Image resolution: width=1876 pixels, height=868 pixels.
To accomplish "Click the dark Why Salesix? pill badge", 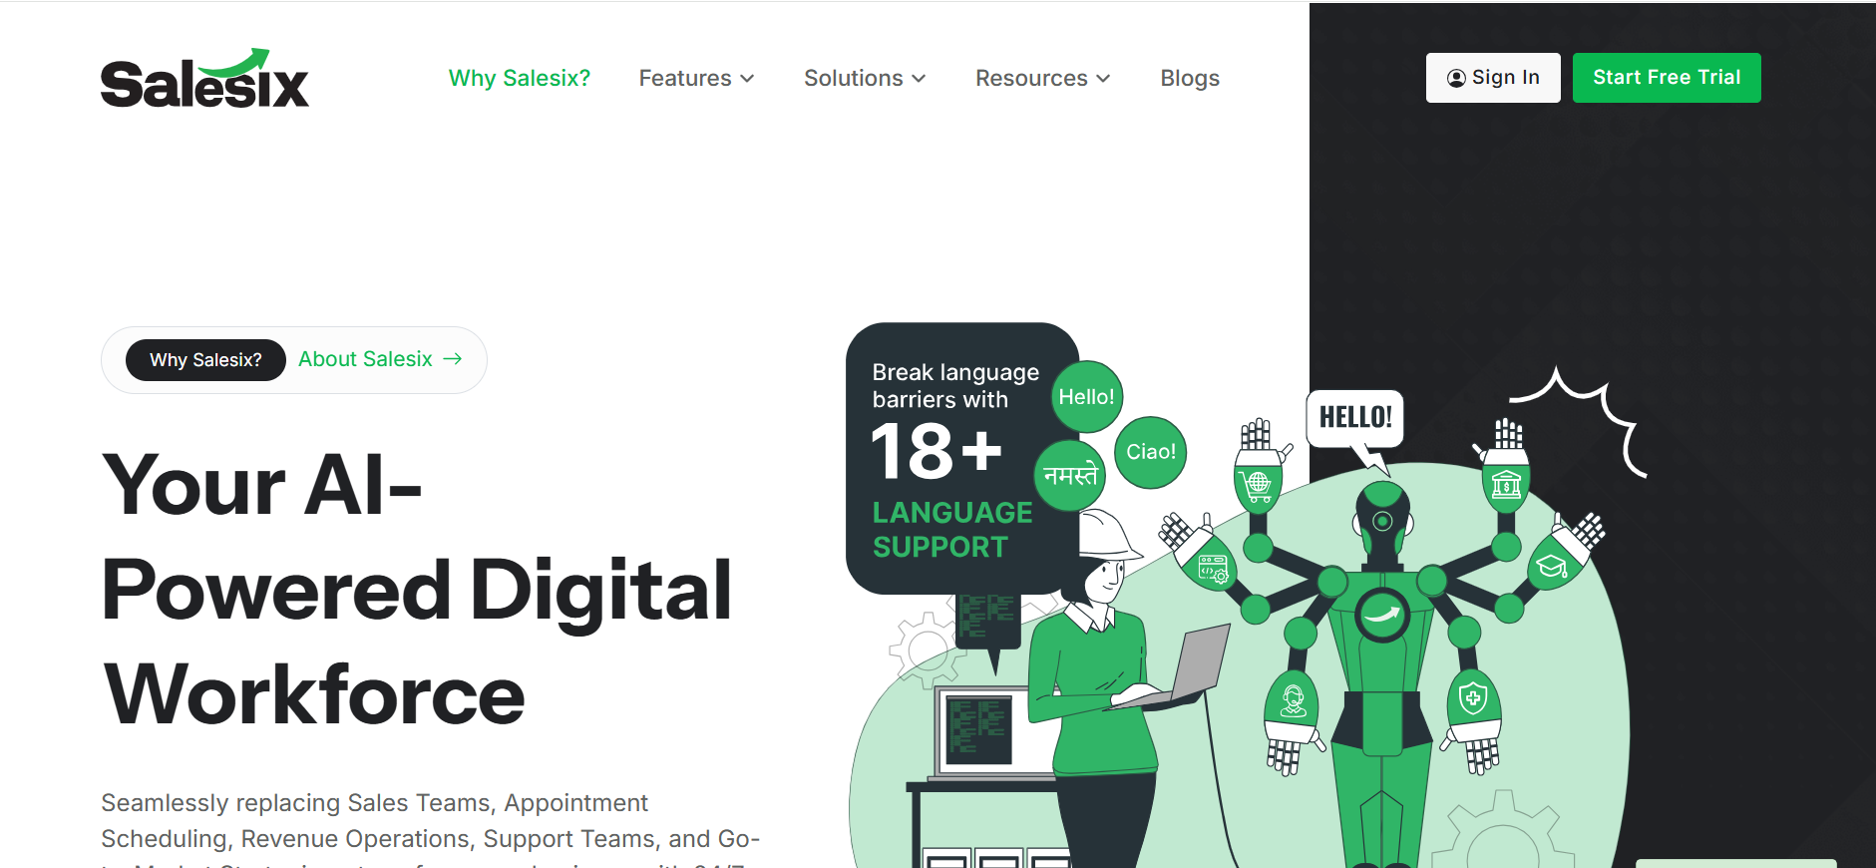I will coord(205,360).
